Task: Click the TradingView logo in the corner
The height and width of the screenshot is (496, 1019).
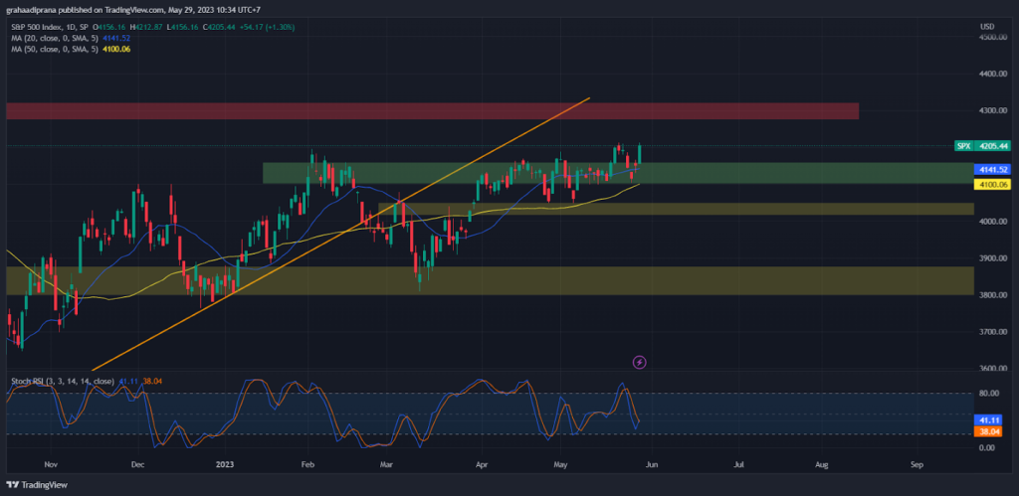Action: coord(37,485)
